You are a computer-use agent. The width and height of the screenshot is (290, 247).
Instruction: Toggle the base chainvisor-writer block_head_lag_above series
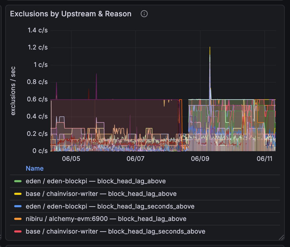point(101,194)
